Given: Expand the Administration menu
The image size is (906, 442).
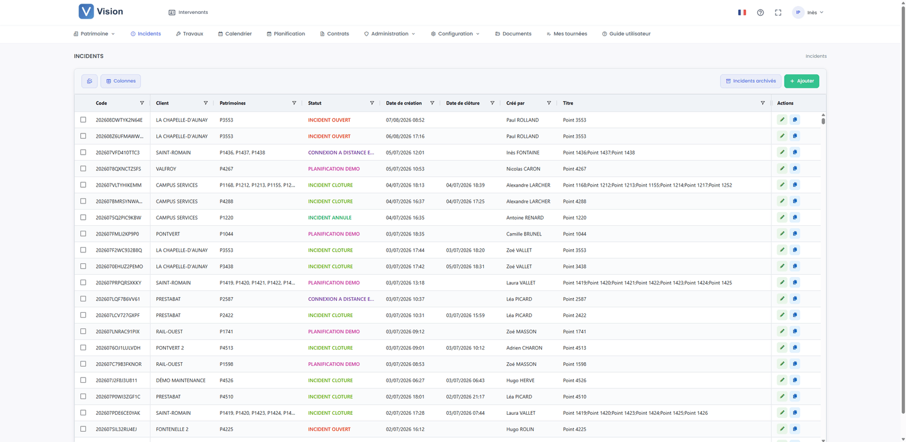Looking at the screenshot, I should pos(390,34).
